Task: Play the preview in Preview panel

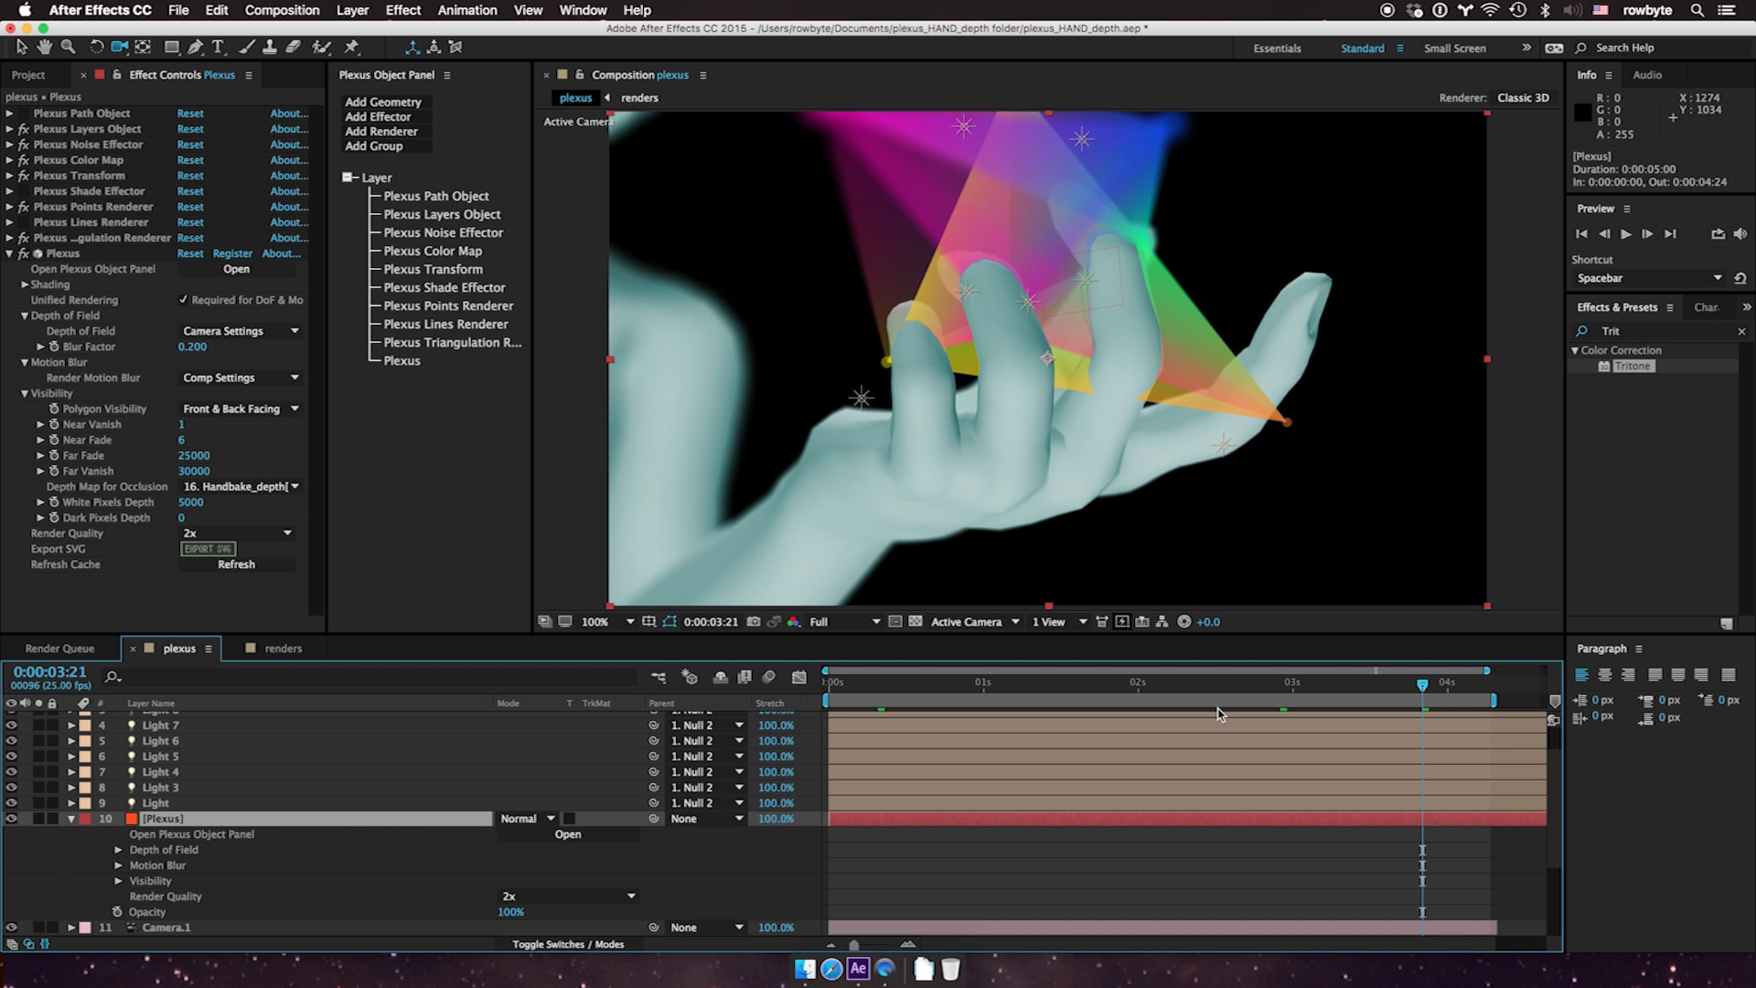Action: pyautogui.click(x=1625, y=233)
